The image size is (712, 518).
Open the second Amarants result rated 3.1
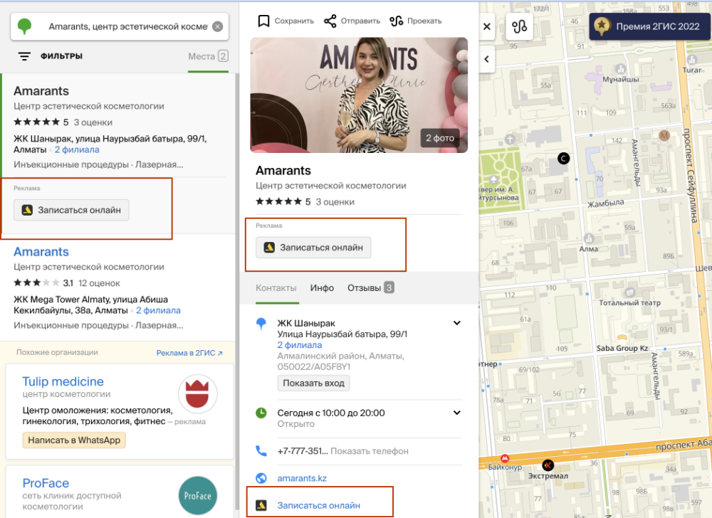[x=41, y=252]
